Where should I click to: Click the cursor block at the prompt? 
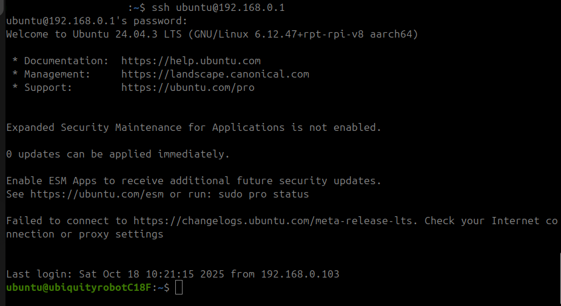[179, 288]
